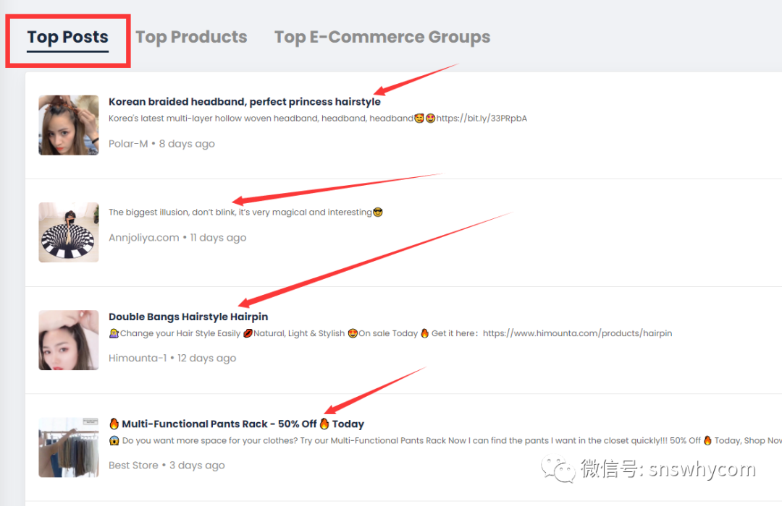Visit the himounta.com hairpin product link

pyautogui.click(x=577, y=334)
